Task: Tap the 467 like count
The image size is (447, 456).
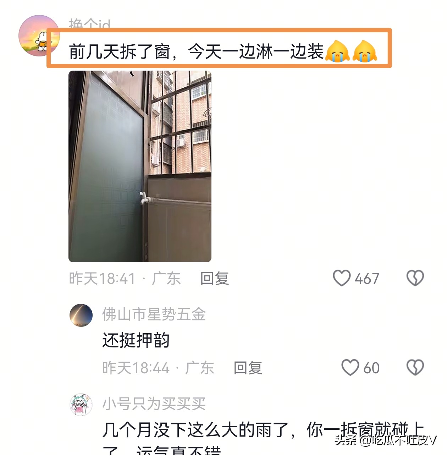Action: tap(367, 279)
